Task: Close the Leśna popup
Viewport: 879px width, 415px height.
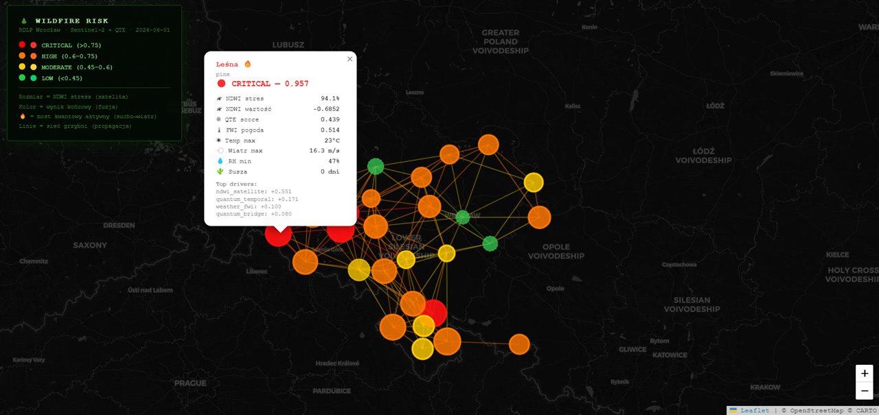Action: 350,59
